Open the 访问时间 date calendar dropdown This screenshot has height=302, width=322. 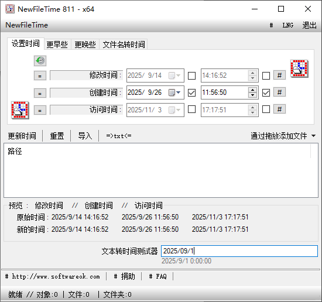point(174,110)
